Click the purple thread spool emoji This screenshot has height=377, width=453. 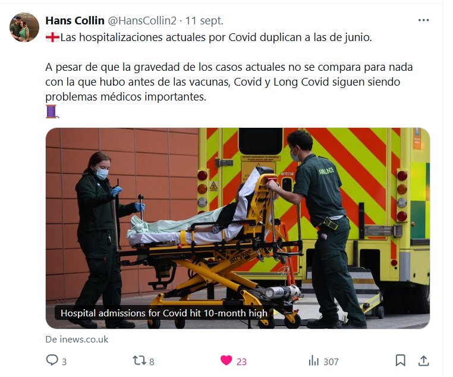[x=52, y=112]
